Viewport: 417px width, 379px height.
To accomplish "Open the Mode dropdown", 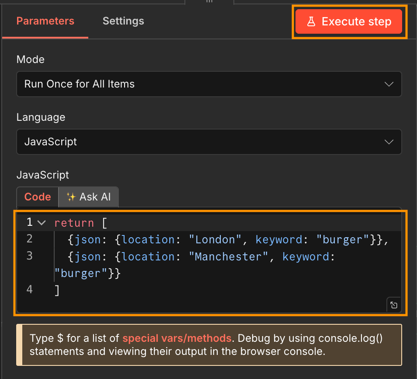I will click(208, 84).
